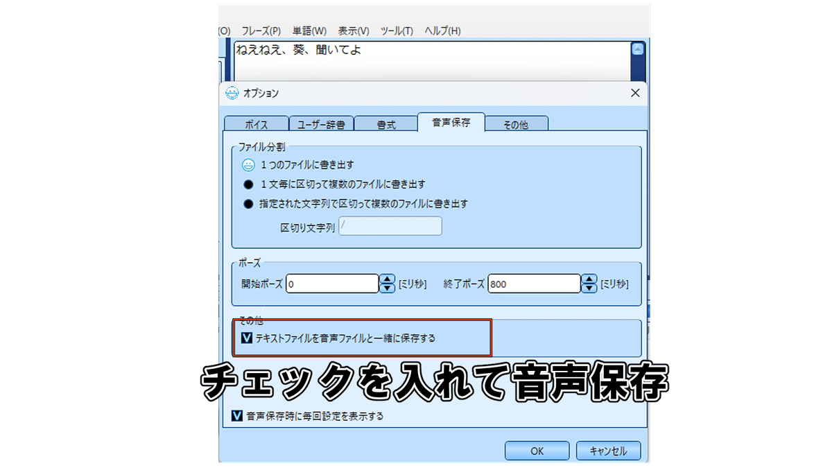This screenshot has height=468, width=832.
Task: Click the scrollbar up arrow of the text area
Action: (638, 49)
